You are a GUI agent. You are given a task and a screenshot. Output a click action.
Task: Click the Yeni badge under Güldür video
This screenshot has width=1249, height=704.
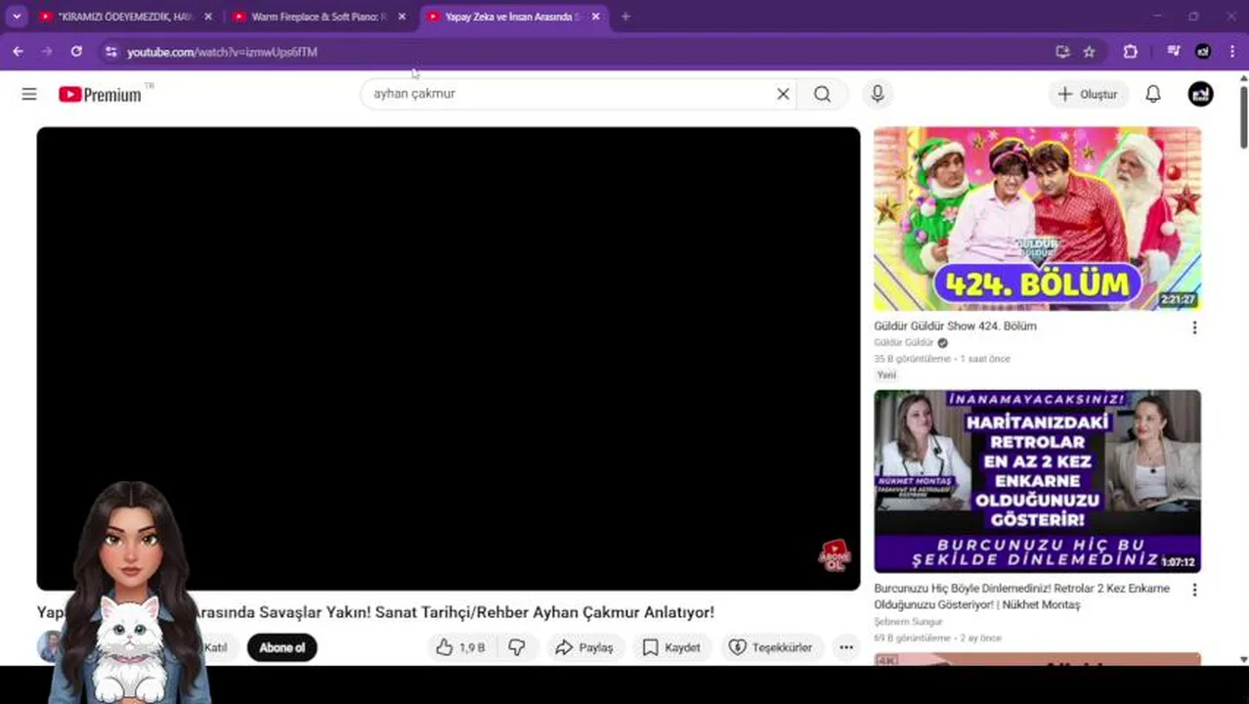click(x=885, y=374)
